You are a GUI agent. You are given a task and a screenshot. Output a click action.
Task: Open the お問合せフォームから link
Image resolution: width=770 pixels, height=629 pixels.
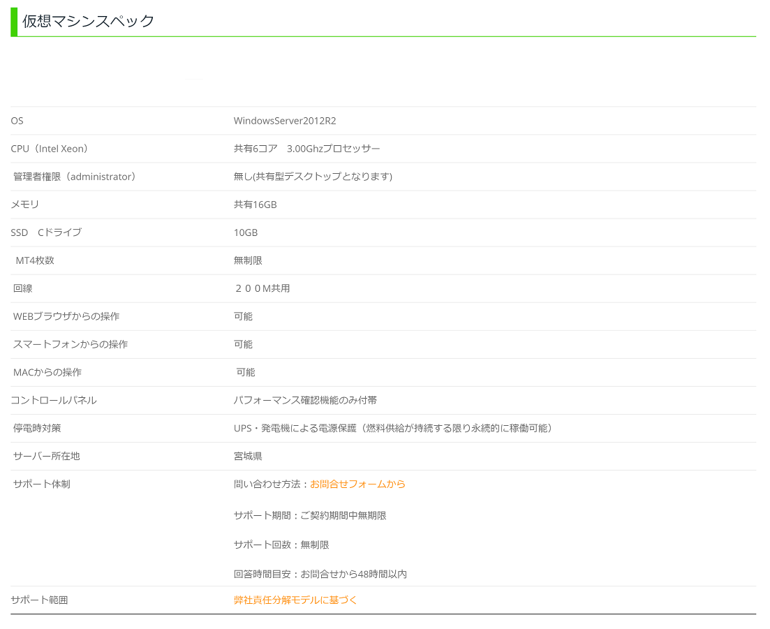click(357, 484)
